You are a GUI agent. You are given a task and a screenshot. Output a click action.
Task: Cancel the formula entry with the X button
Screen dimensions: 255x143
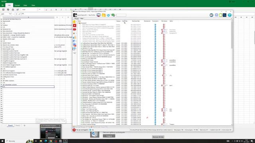[x=16, y=14]
